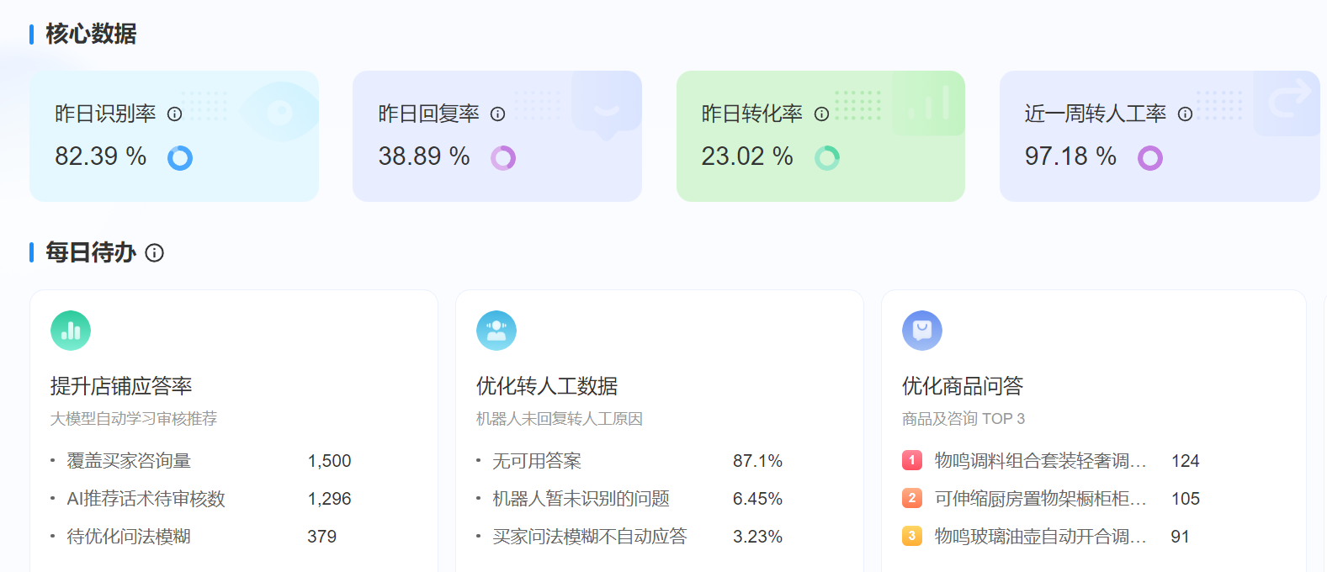Click blue agent icon above 优化转人工数据
The height and width of the screenshot is (572, 1327).
(496, 331)
